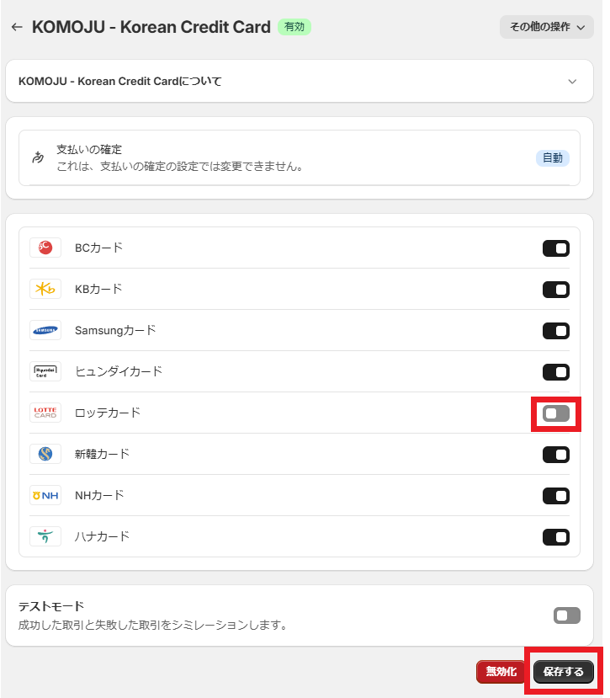Toggle off the Samsungカード switch
610x698 pixels.
tap(556, 331)
